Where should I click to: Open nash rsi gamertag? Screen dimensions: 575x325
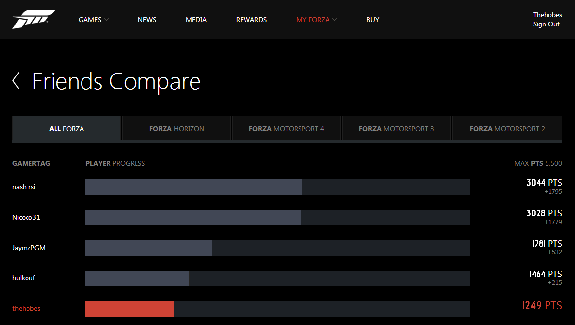click(24, 187)
